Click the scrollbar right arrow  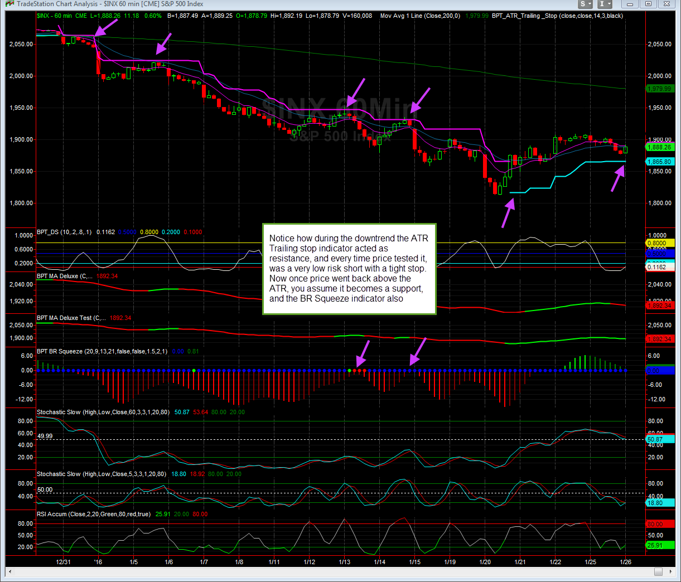point(671,571)
